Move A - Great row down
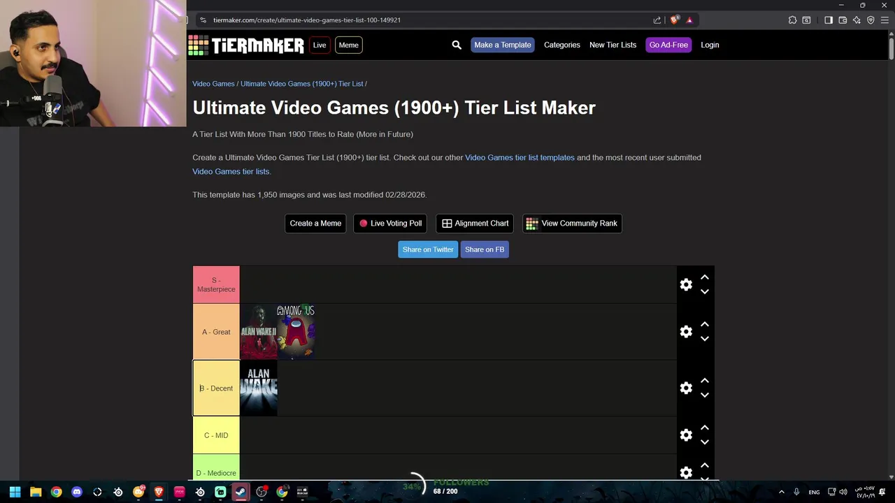895x503 pixels. point(705,339)
